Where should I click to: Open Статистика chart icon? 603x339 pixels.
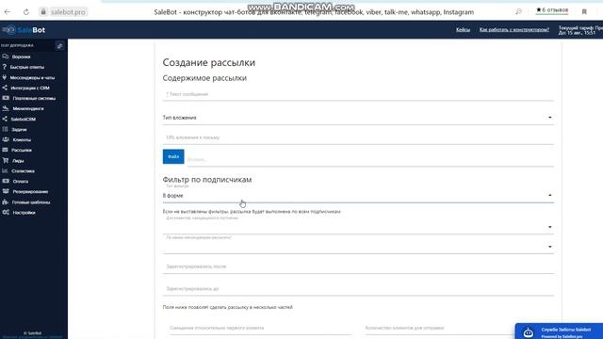coord(5,170)
